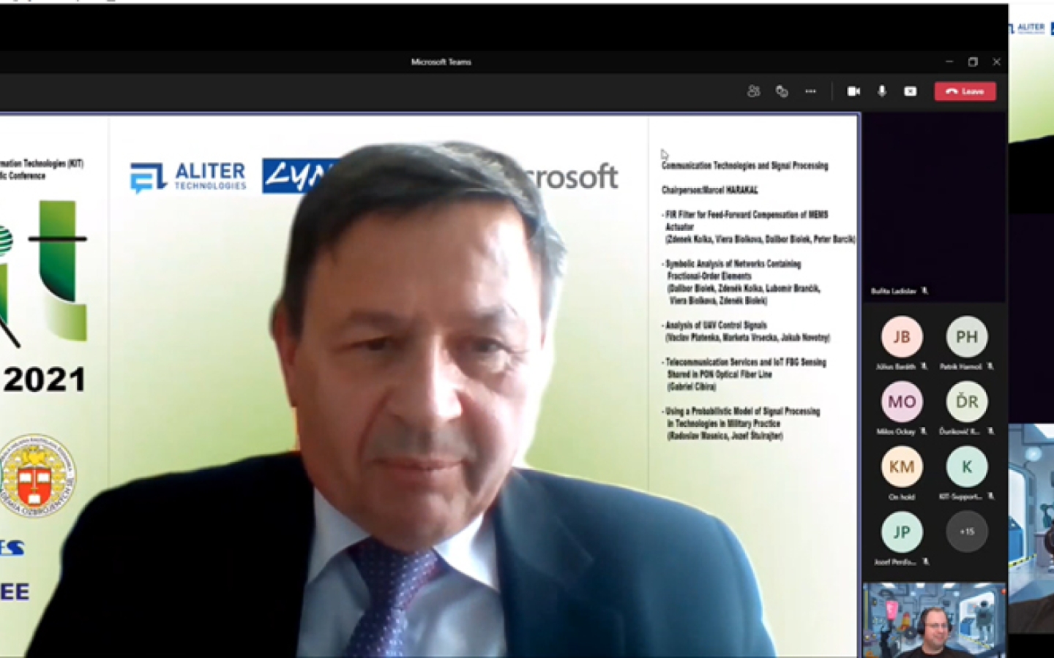Select the JB participant avatar
Image resolution: width=1054 pixels, height=658 pixels.
pyautogui.click(x=902, y=336)
